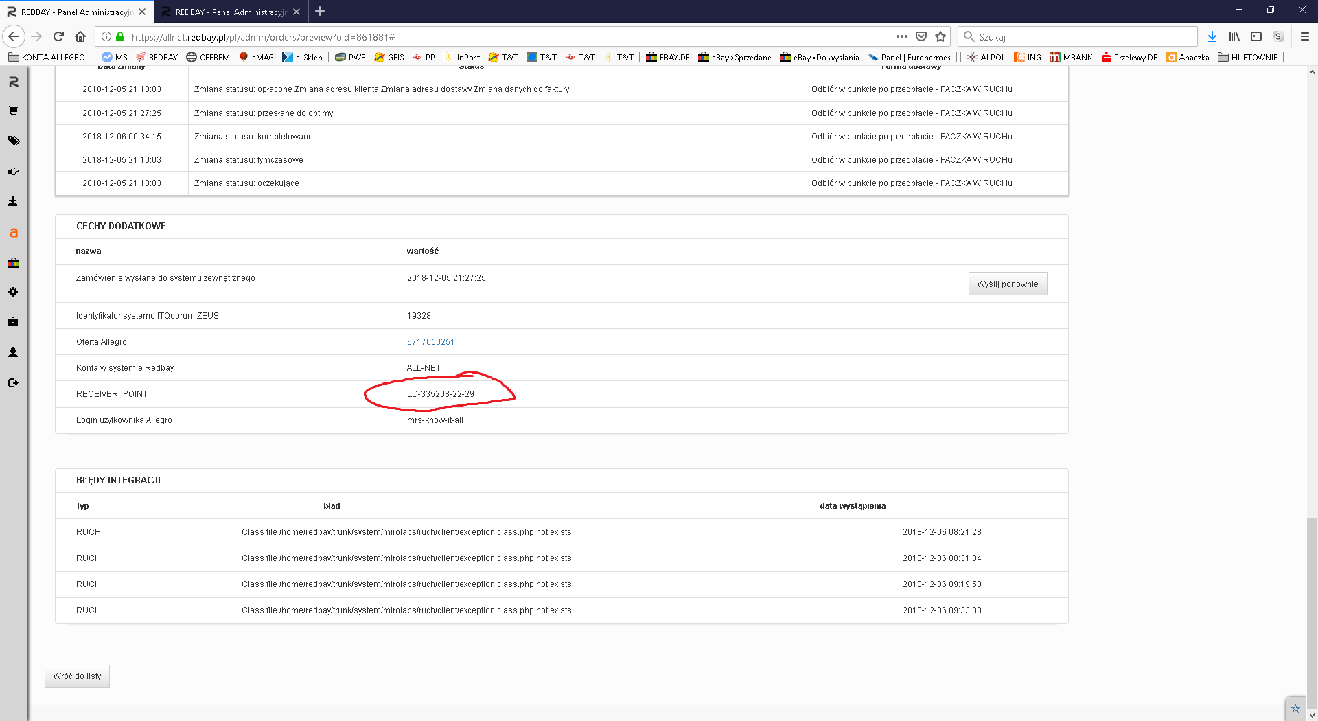Open the orange Allegro icon in sidebar
Viewport: 1318px width, 721px height.
pos(13,233)
